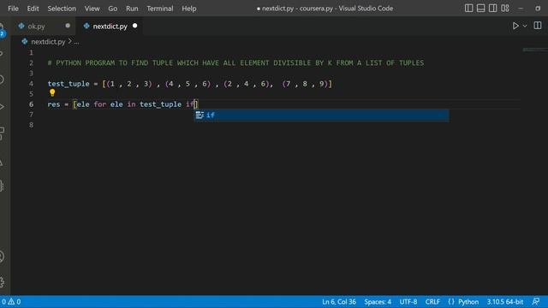The image size is (548, 308).
Task: Click the Python file icon in breadcrumb
Action: pos(25,42)
